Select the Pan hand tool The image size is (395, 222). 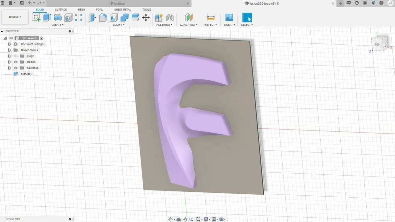[185, 219]
